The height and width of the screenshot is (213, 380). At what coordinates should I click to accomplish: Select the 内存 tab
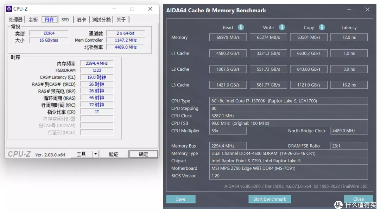50,19
